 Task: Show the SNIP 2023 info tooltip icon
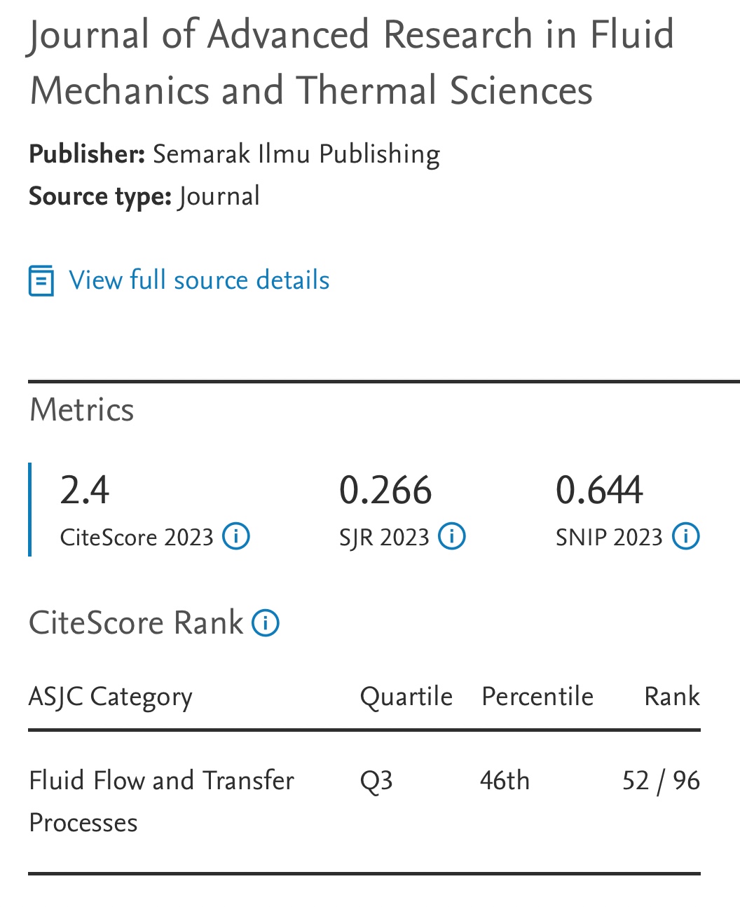coord(685,536)
